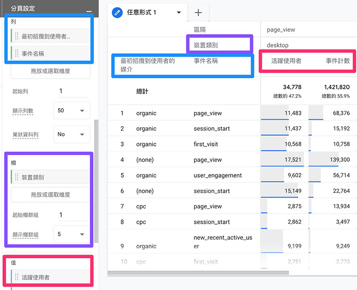Image resolution: width=357 pixels, height=290 pixels.
Task: Click total value 34,778
Action: point(292,87)
